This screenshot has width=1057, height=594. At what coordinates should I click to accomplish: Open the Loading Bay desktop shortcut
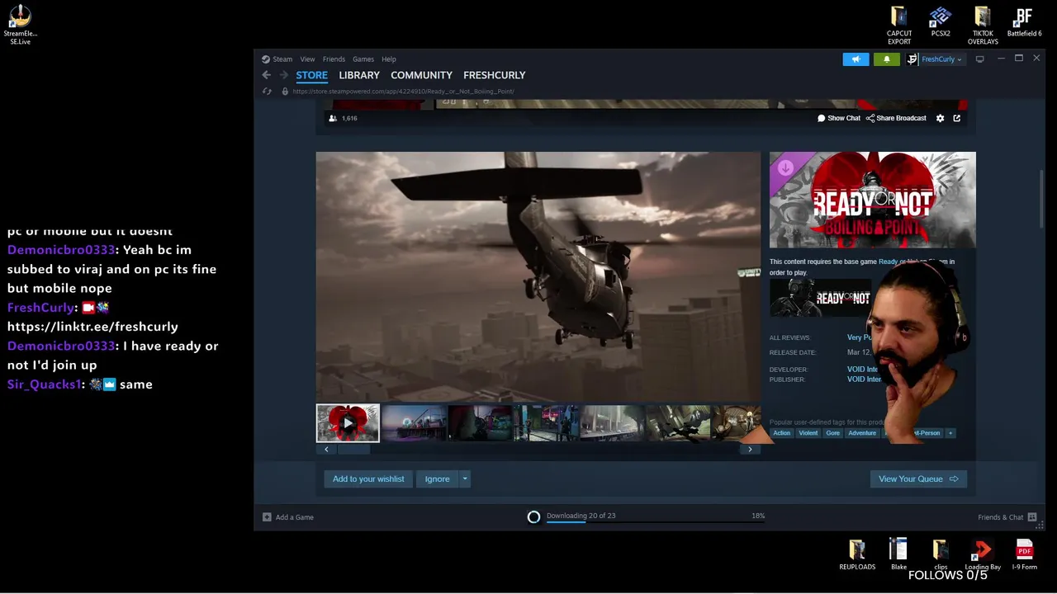pos(983,554)
